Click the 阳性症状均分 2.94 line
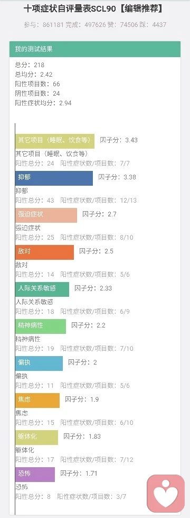This screenshot has width=190, height=518. click(x=43, y=103)
